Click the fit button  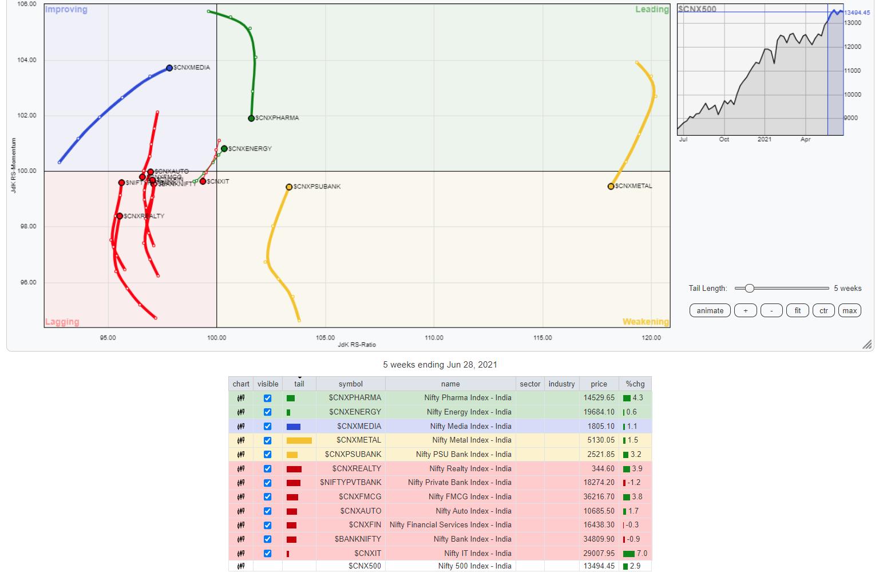coord(797,311)
